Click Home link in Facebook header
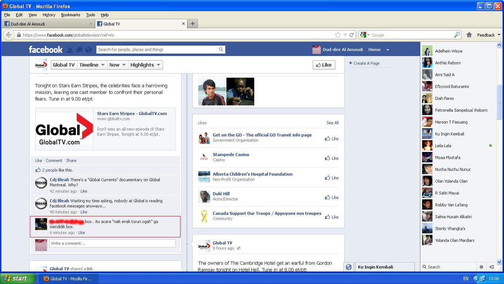Viewport: 504px width, 284px height. point(374,49)
